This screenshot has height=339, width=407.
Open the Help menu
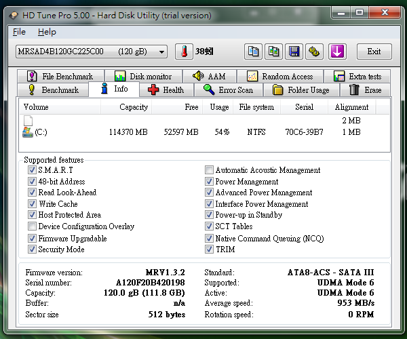47,32
